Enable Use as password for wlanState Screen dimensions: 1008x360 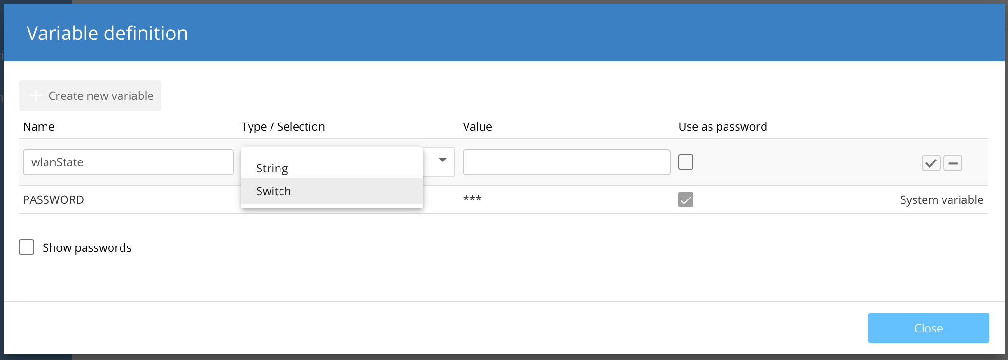click(685, 162)
